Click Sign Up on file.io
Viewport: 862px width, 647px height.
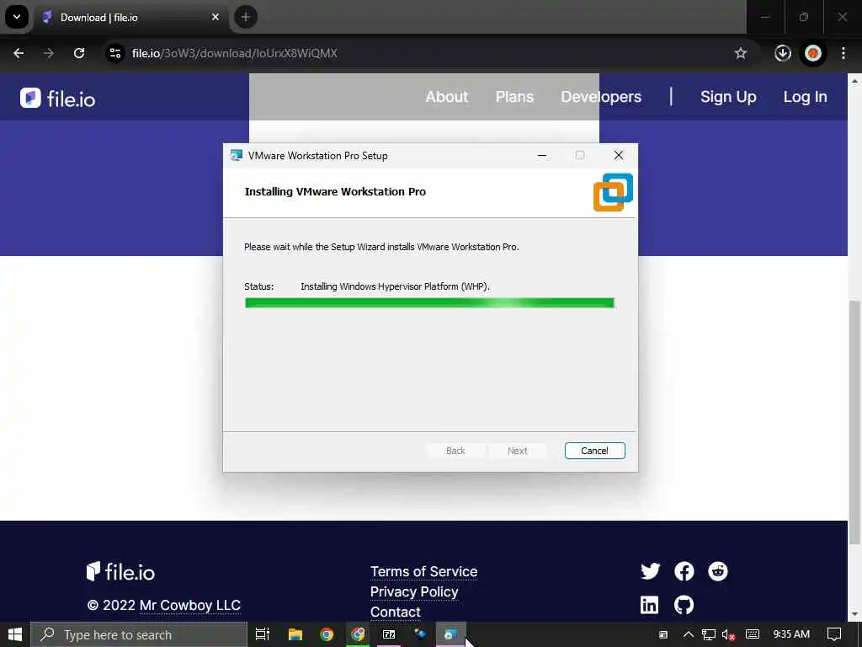tap(728, 97)
